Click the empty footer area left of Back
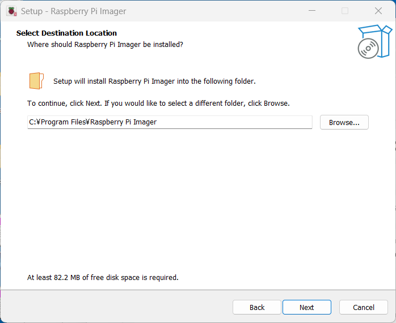The width and height of the screenshot is (396, 323). [x=113, y=307]
